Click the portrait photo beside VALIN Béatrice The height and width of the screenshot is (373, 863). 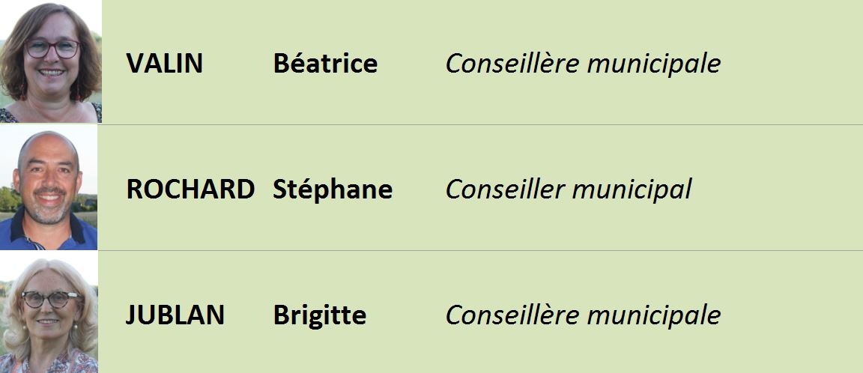[x=51, y=61]
